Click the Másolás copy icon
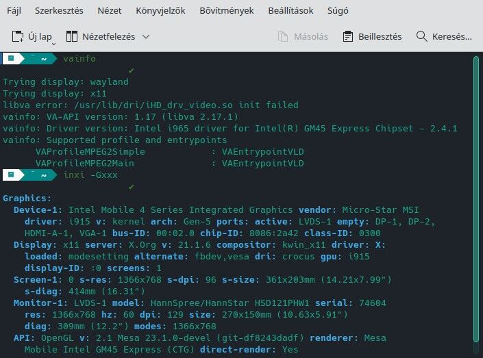This screenshot has width=483, height=358. pos(283,36)
